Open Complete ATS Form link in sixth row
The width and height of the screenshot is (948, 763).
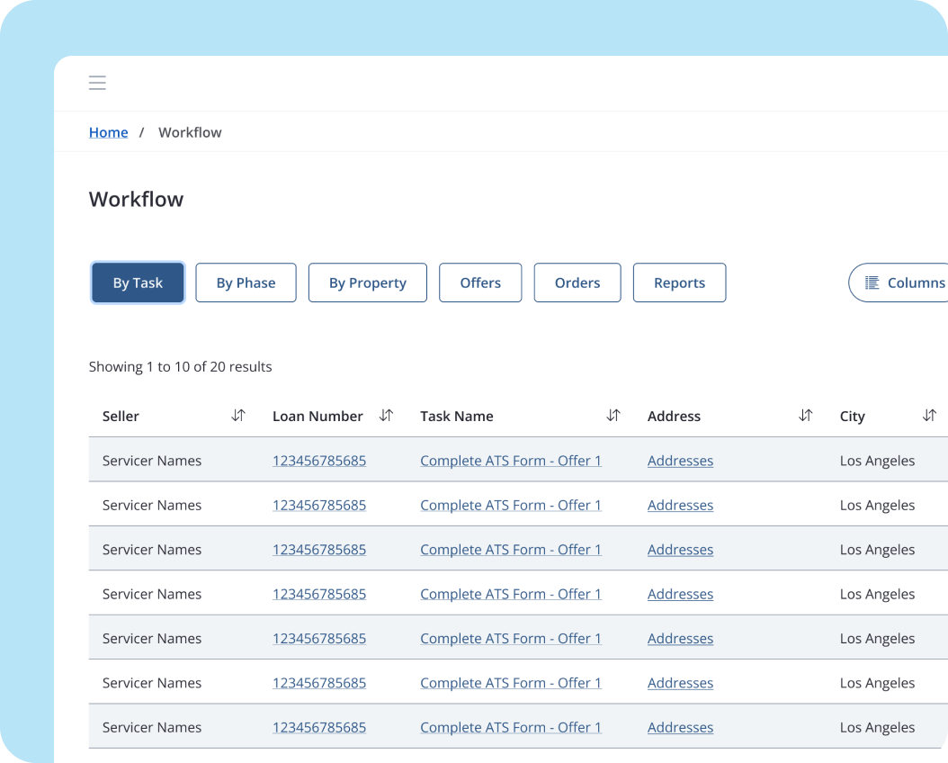tap(511, 683)
